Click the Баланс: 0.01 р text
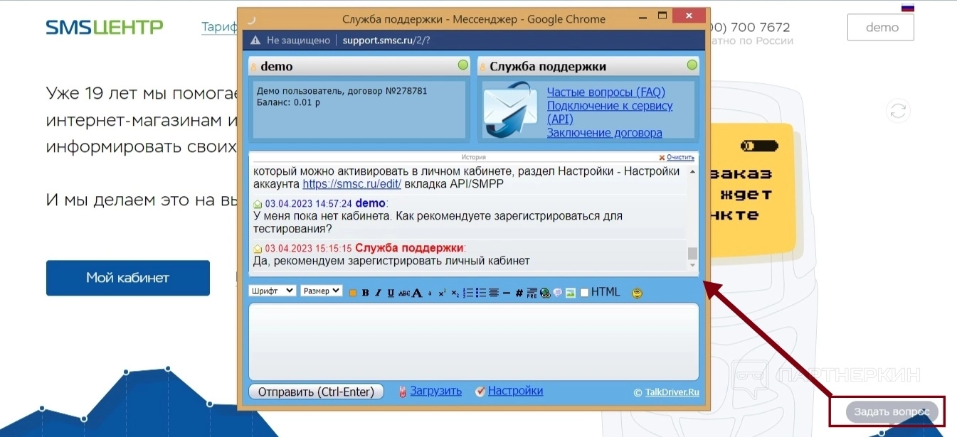 (288, 102)
